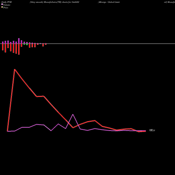This screenshot has width=175, height=175.
Task: Click the end-of-line value label beside the curves
Action: pos(152,130)
